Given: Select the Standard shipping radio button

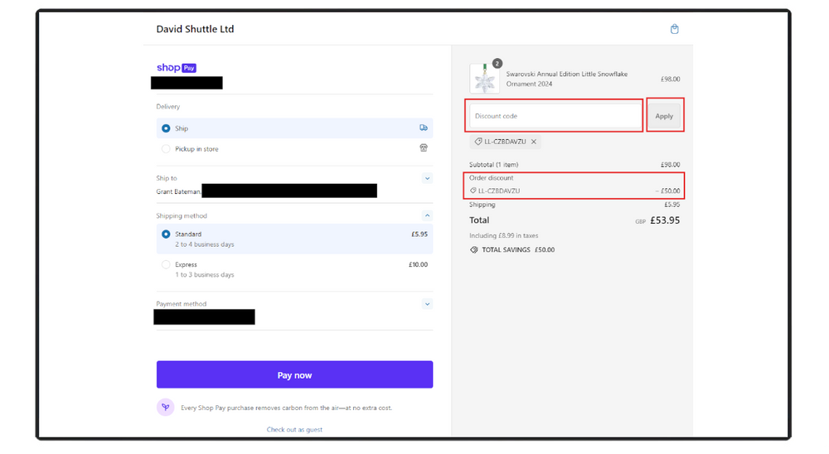Looking at the screenshot, I should pos(167,234).
